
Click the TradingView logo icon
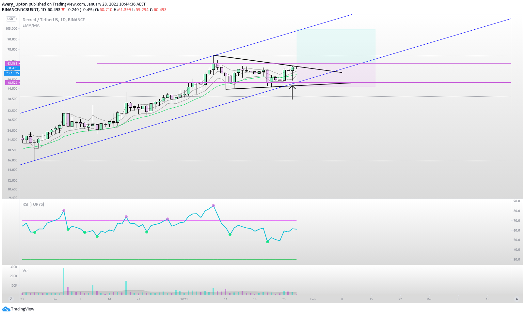[6, 309]
